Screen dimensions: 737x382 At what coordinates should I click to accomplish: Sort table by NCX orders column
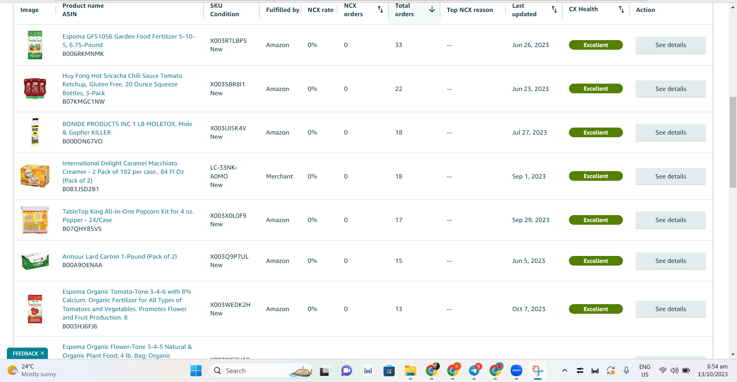point(380,10)
